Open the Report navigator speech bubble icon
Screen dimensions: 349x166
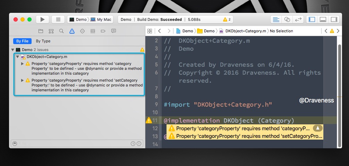point(113,31)
